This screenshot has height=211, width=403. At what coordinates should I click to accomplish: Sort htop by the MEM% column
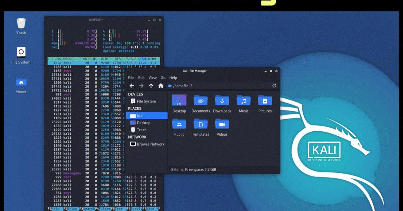click(x=152, y=59)
